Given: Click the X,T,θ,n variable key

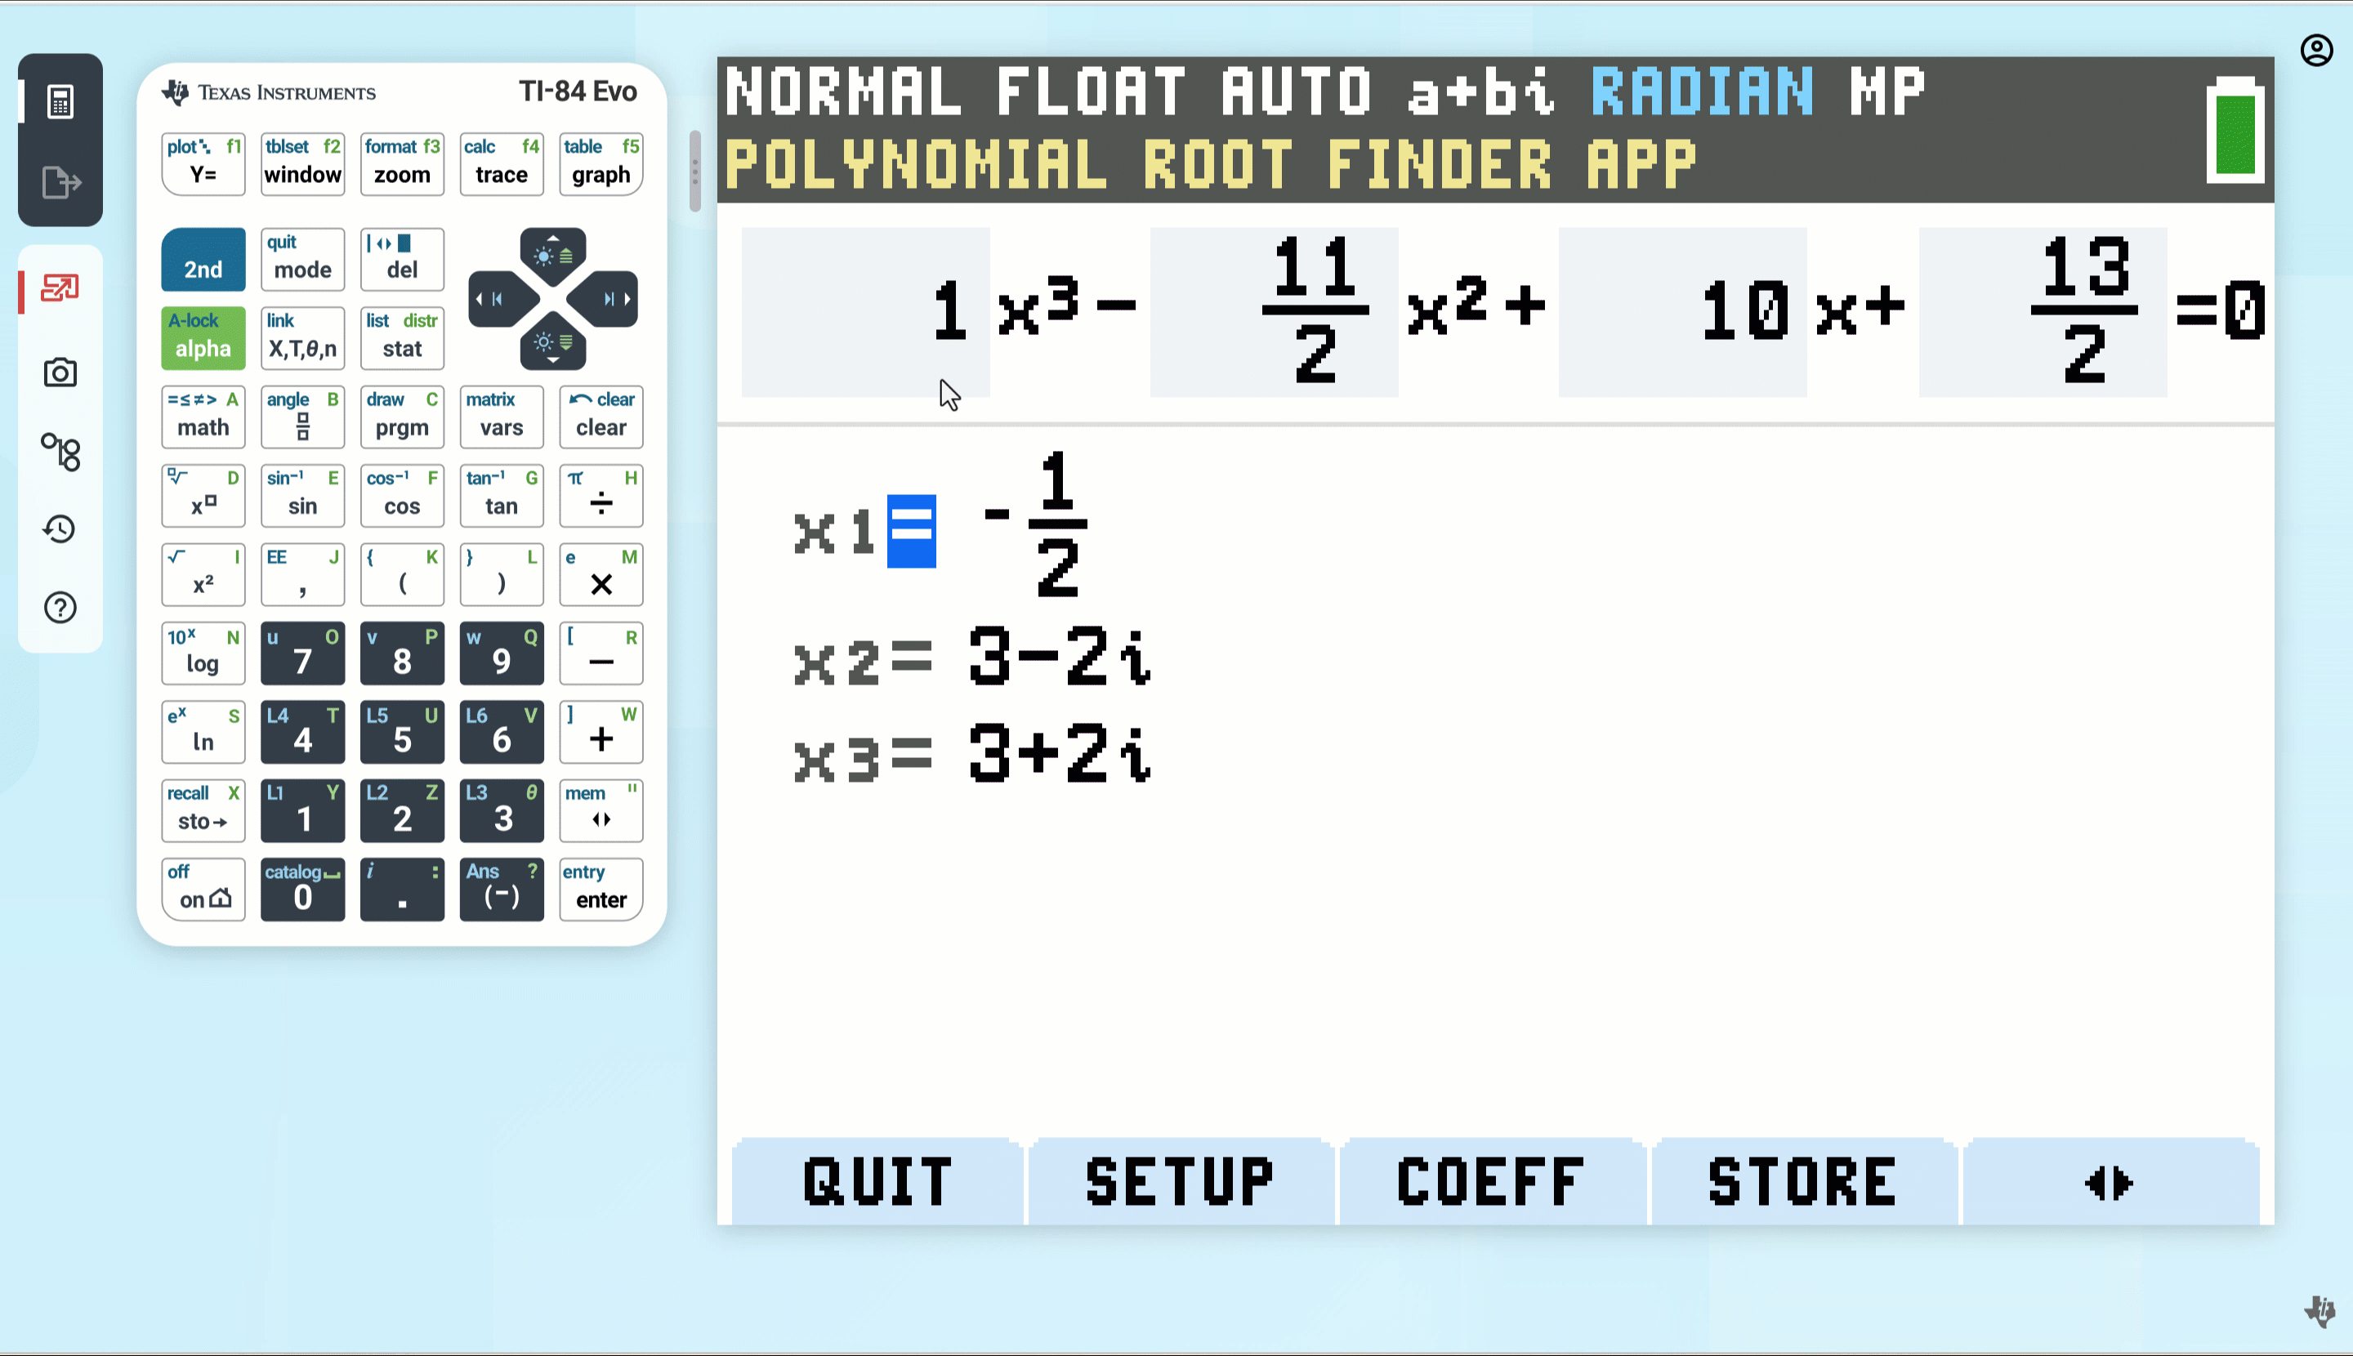Looking at the screenshot, I should (x=303, y=338).
